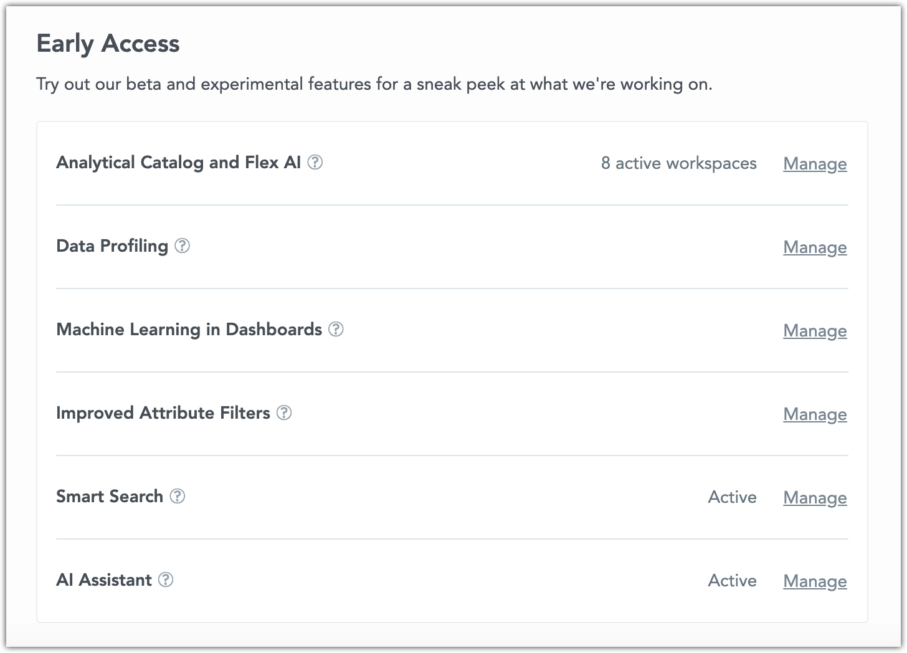The height and width of the screenshot is (653, 907).
Task: Open Manage for Smart Search
Action: [x=814, y=498]
